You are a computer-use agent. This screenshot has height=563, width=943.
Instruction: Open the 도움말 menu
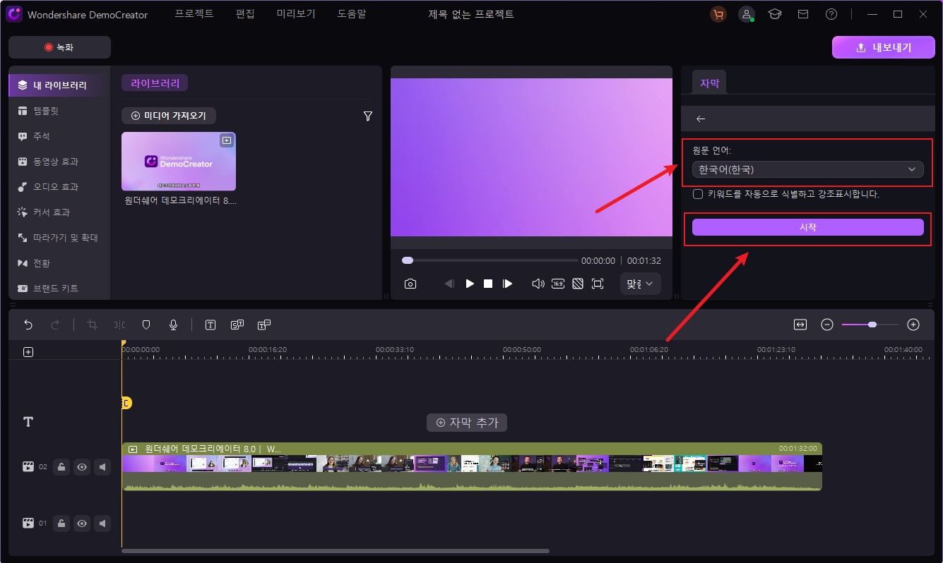click(352, 14)
